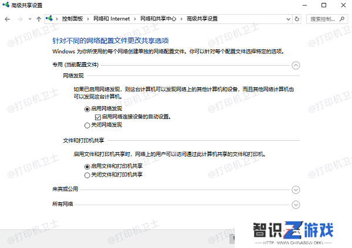This screenshot has width=352, height=248.
Task: Expand the address bar history dropdown
Action: [x=289, y=19]
